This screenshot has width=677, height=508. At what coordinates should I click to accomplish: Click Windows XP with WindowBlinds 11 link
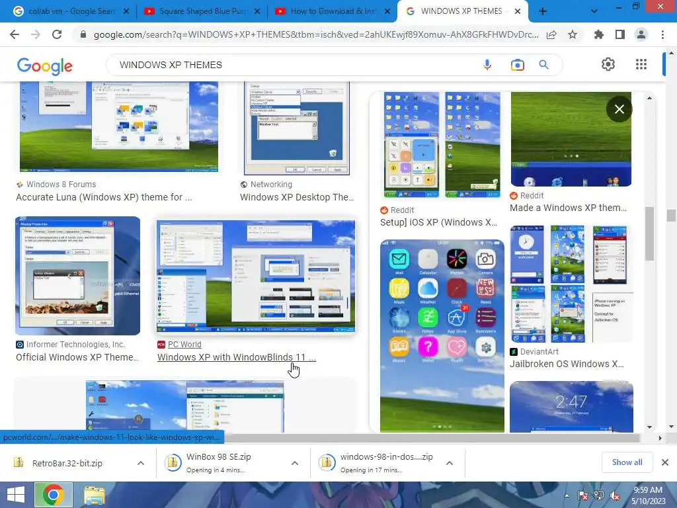coord(237,357)
